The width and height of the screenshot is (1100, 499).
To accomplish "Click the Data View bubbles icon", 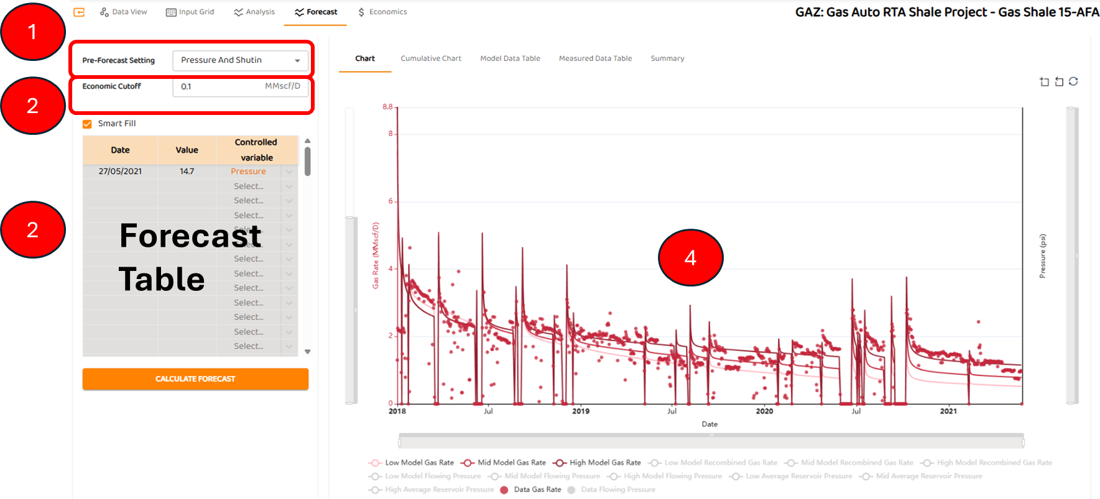I will [104, 12].
